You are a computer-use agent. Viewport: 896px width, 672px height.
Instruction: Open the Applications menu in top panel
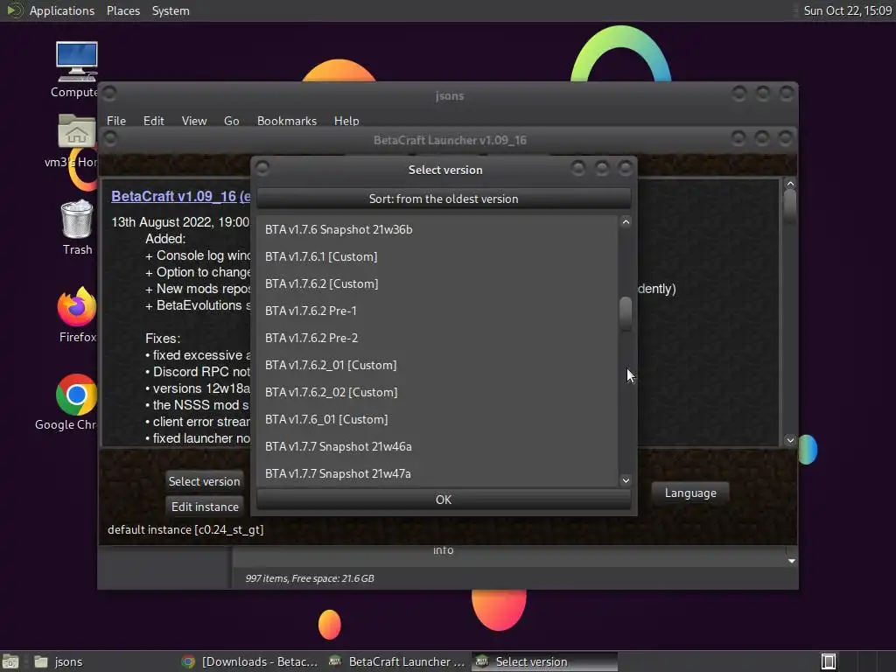[x=62, y=10]
